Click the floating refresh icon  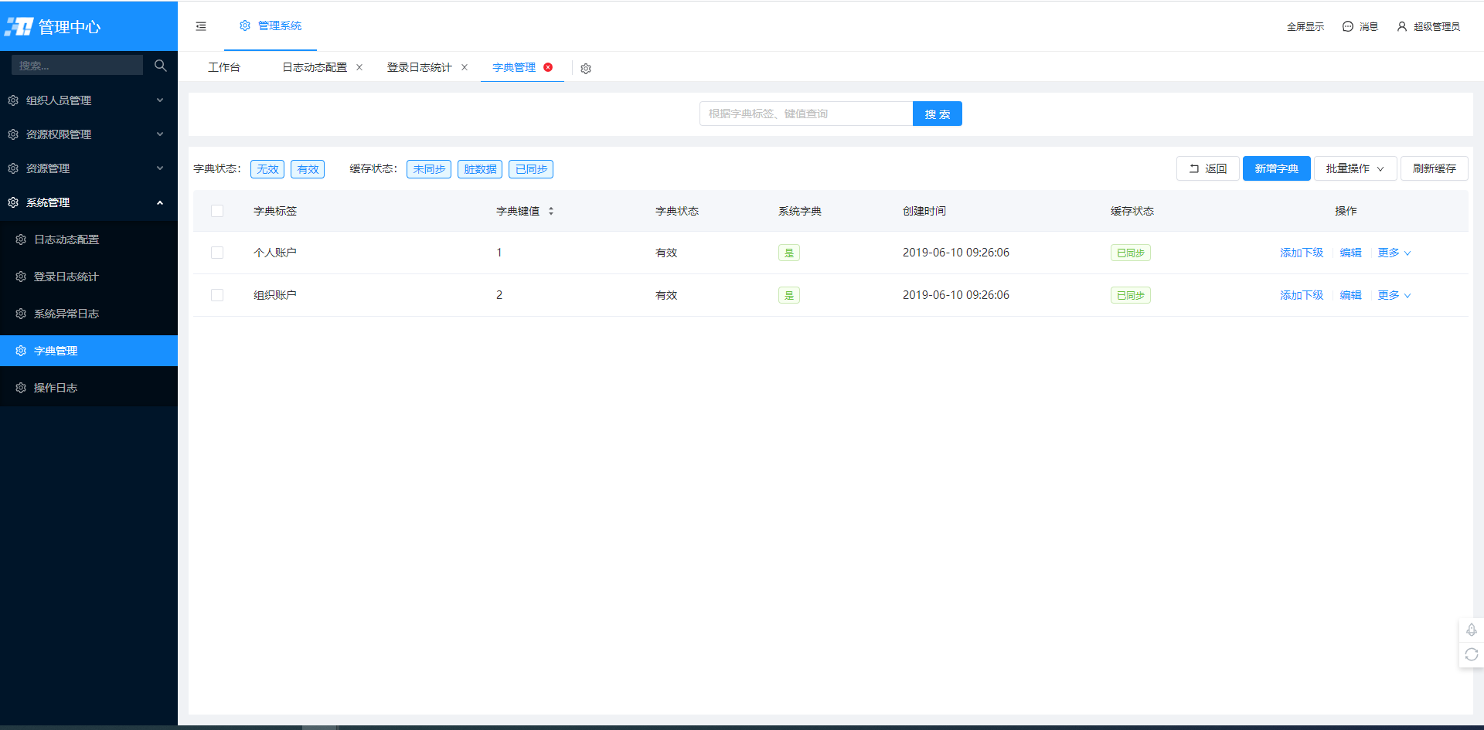point(1472,654)
